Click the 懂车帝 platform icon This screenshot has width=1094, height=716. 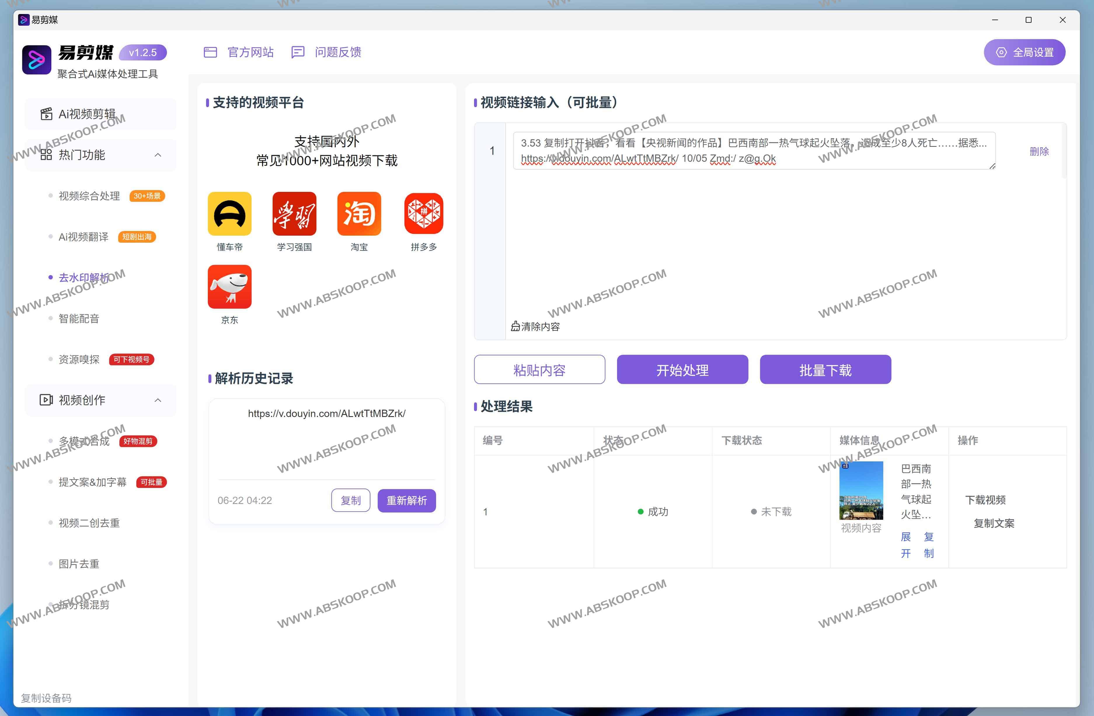click(x=229, y=214)
